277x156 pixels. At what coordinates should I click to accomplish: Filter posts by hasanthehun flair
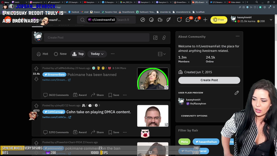pyautogui.click(x=206, y=142)
